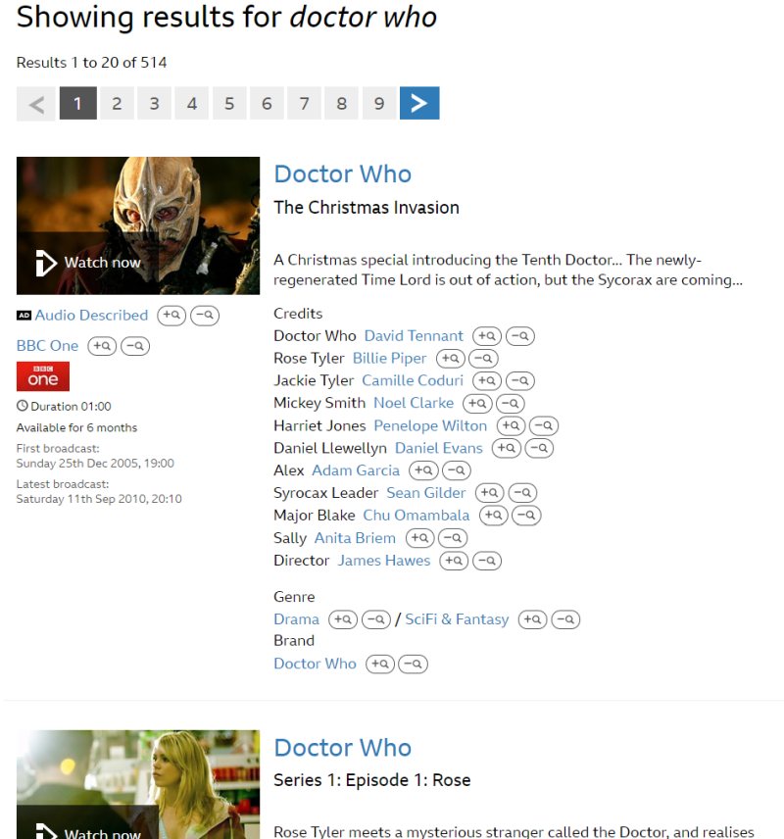Exclude BBC One from search
This screenshot has height=839, width=784.
[x=135, y=346]
